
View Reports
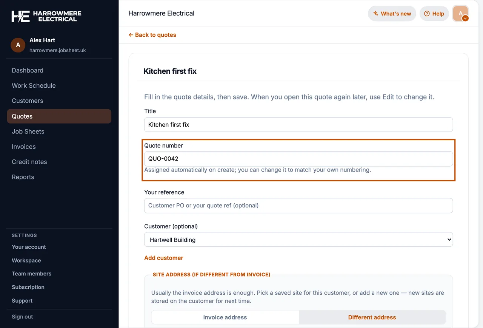[23, 177]
